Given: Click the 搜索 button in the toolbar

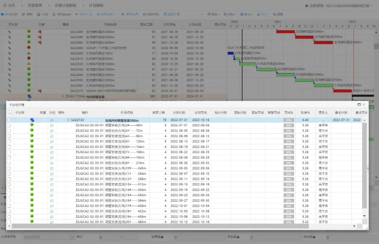Looking at the screenshot, I should tap(278, 14).
